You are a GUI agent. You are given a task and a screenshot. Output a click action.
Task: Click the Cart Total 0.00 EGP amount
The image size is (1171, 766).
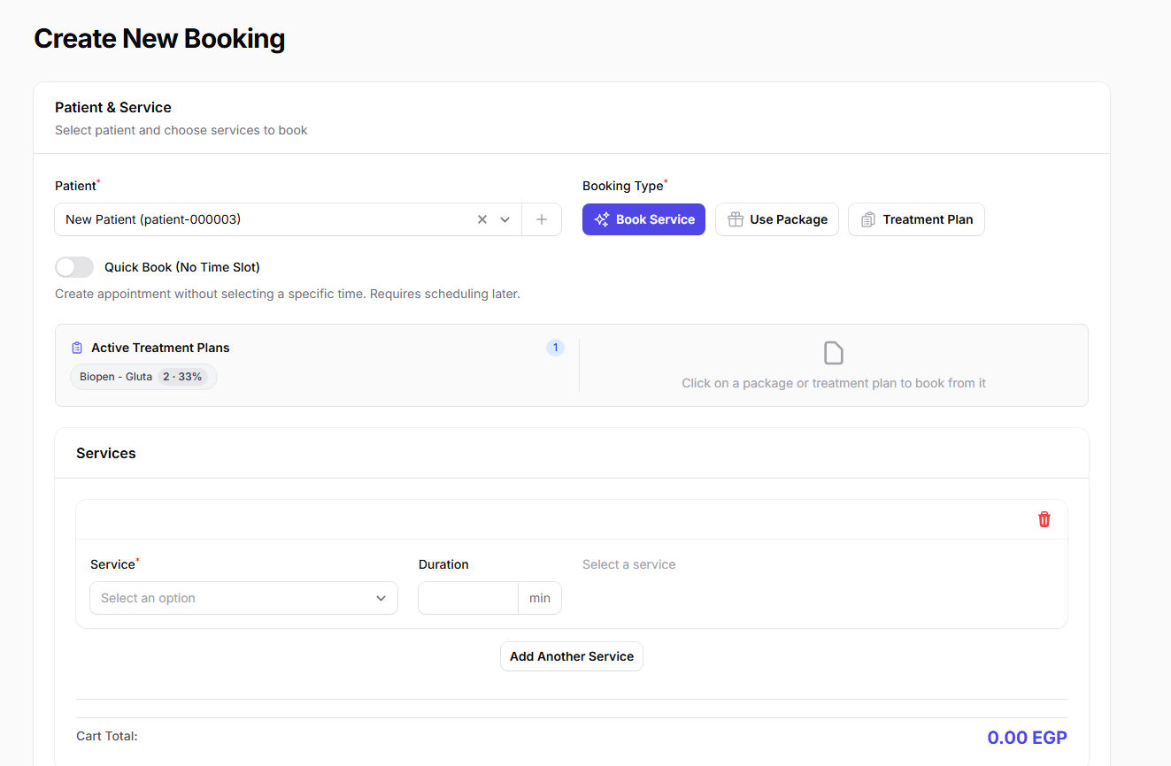click(1027, 737)
